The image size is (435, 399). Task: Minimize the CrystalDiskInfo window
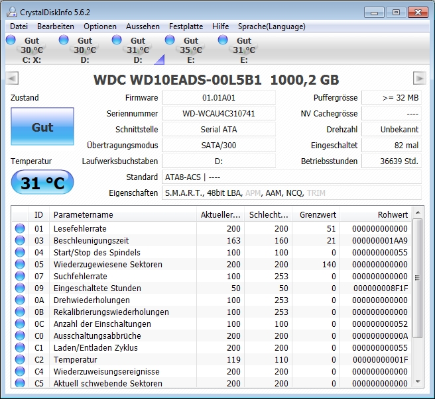pos(374,12)
